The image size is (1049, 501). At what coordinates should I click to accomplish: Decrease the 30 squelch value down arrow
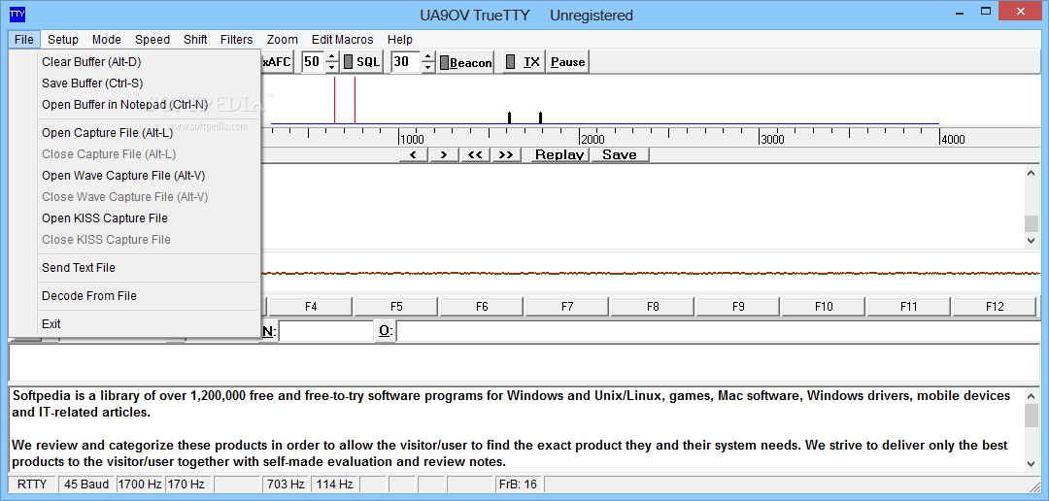point(428,68)
